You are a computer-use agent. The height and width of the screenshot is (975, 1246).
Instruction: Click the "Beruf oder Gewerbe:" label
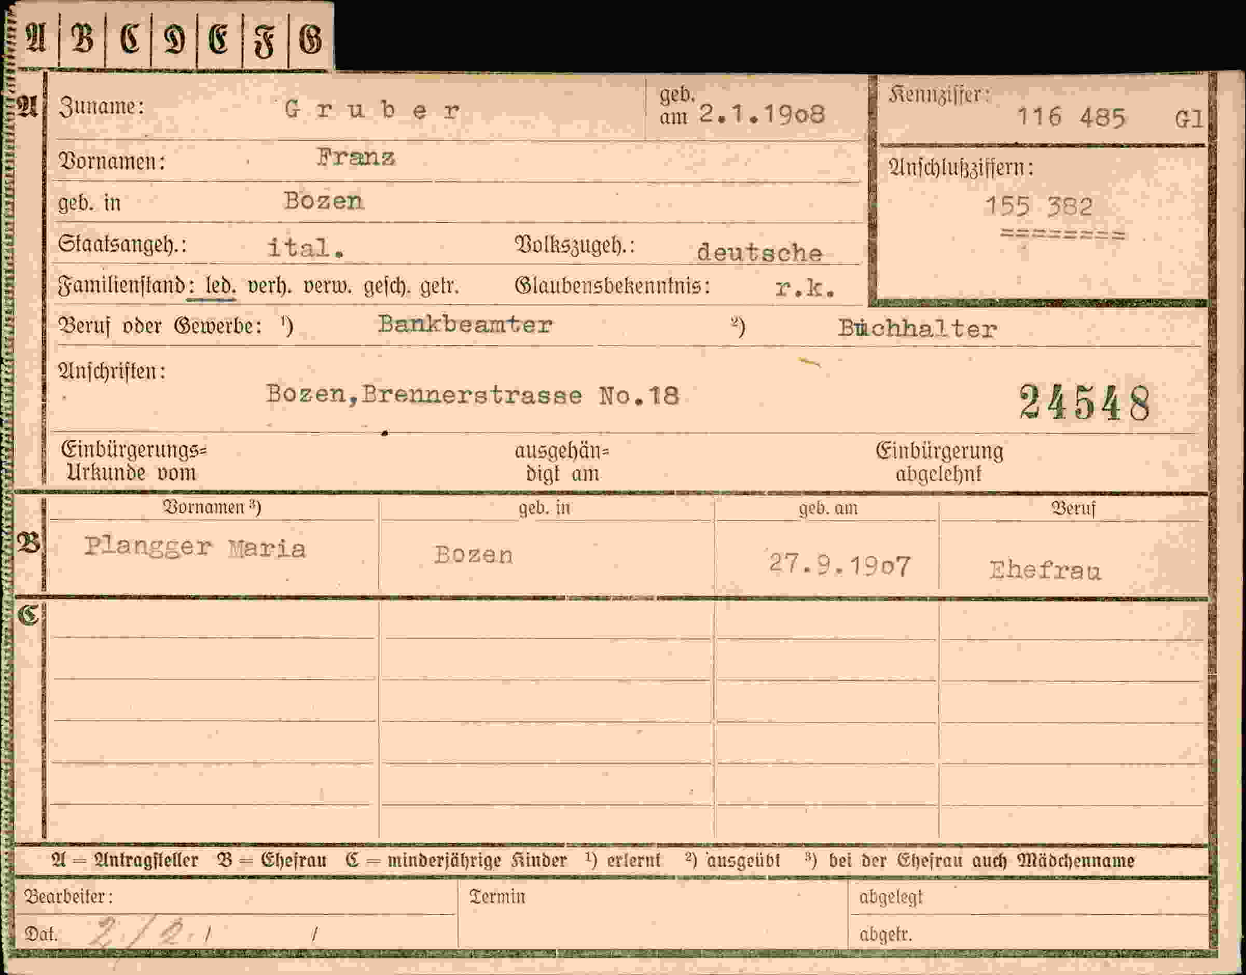160,326
